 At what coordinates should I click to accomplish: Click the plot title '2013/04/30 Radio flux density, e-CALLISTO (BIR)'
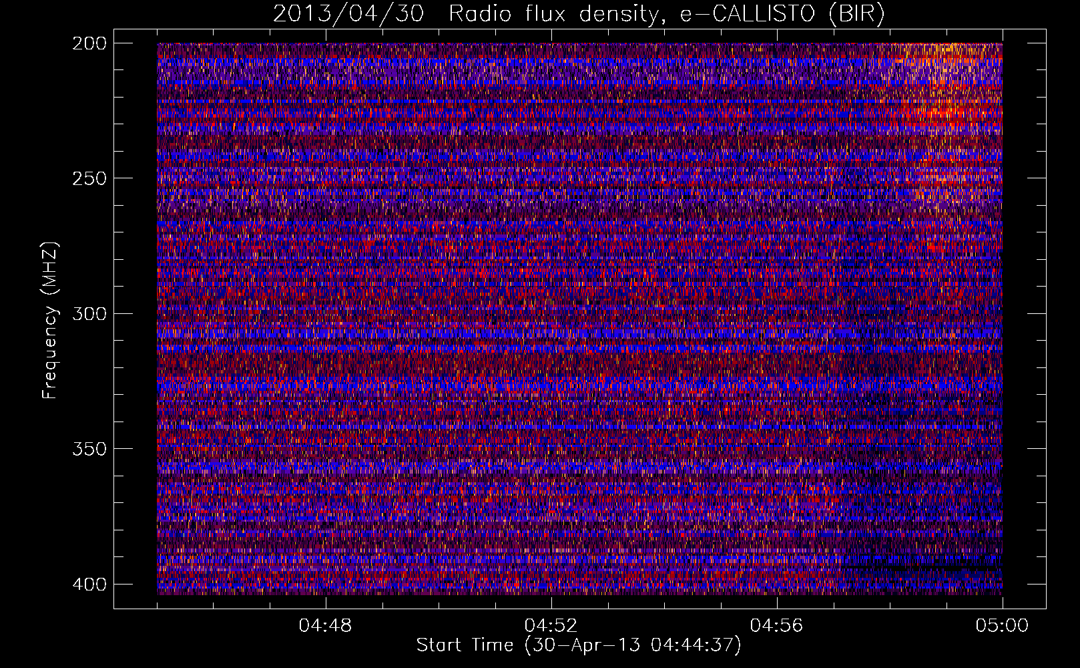coord(579,14)
